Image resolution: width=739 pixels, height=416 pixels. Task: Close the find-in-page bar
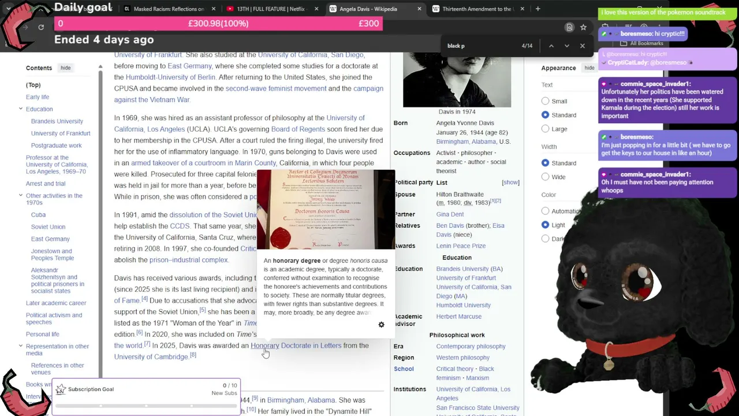[x=582, y=46]
